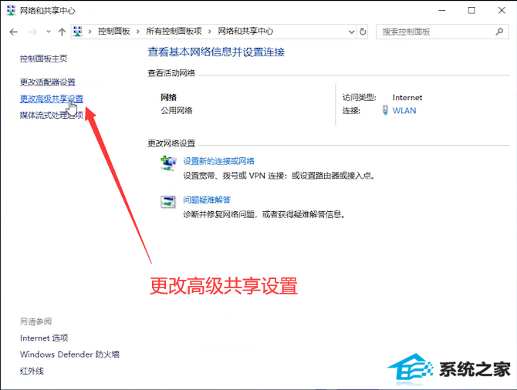The width and height of the screenshot is (517, 390).
Task: Open the recent locations dropdown arrow
Action: tap(49, 32)
